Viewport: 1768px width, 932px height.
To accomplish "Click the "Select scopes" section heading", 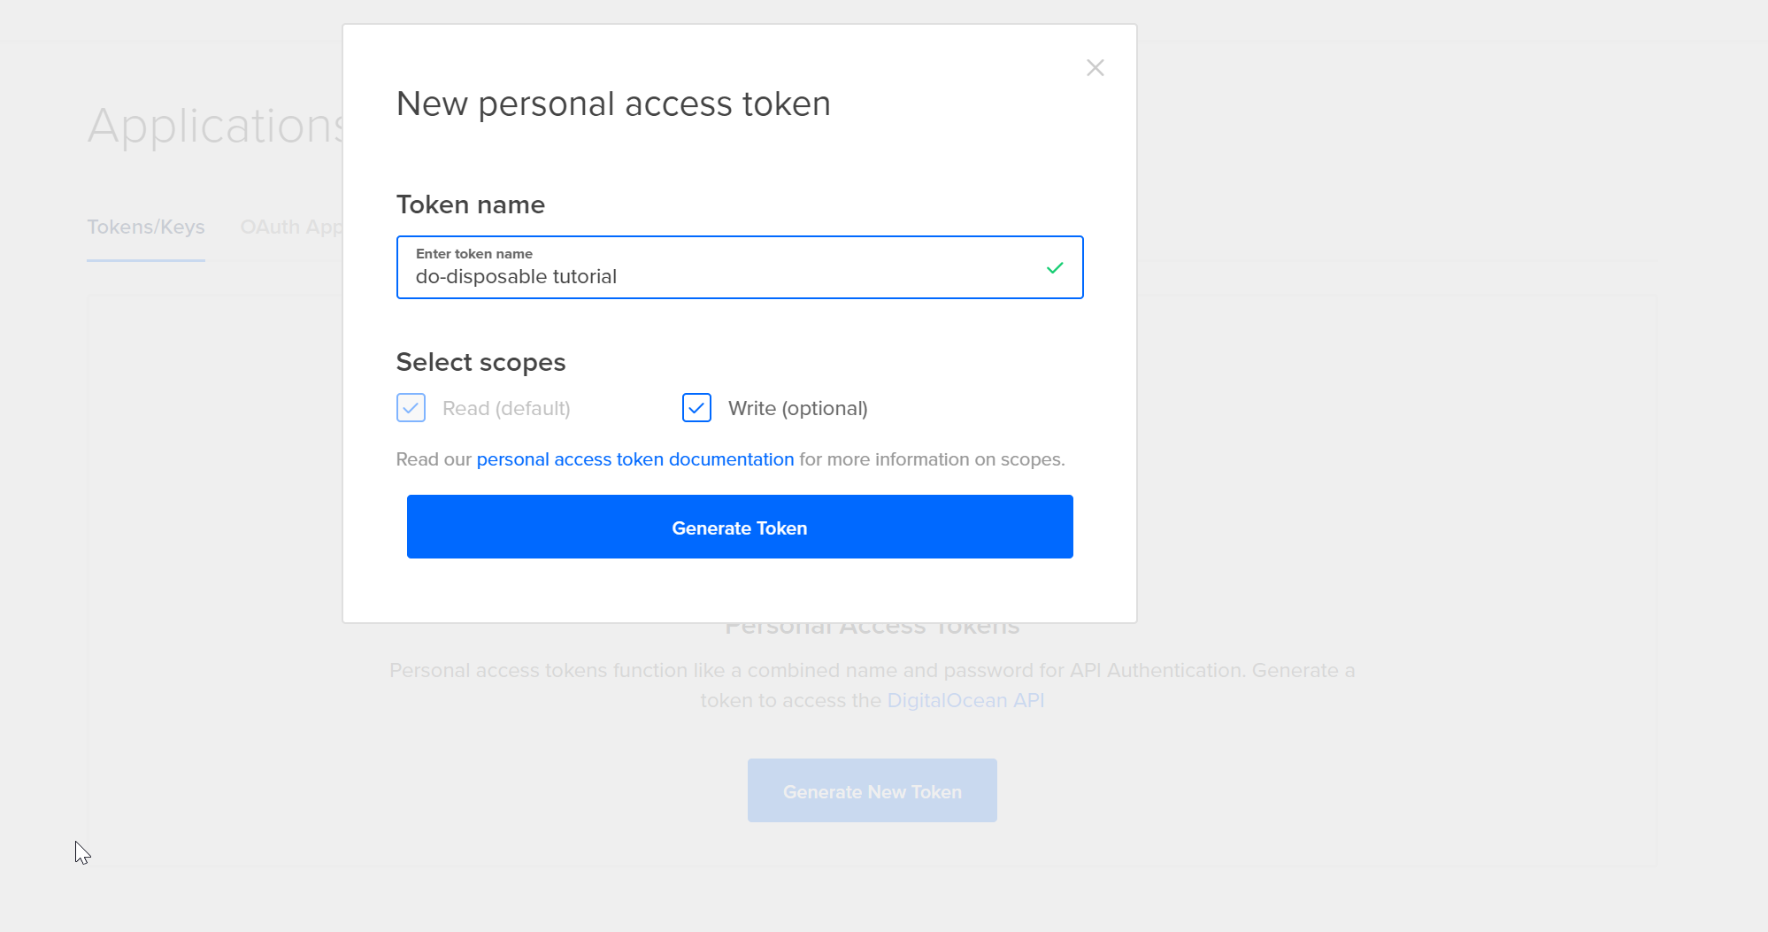I will coord(480,362).
